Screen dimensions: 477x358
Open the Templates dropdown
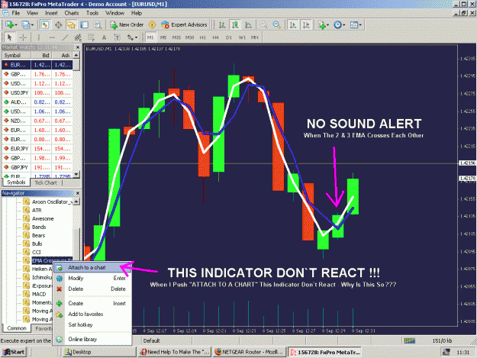[356, 25]
